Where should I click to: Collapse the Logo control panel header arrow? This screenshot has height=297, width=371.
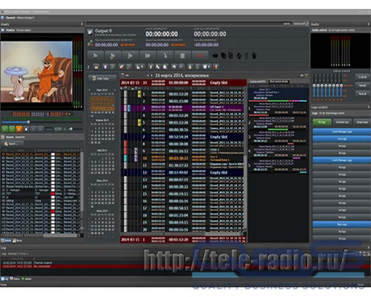369,107
